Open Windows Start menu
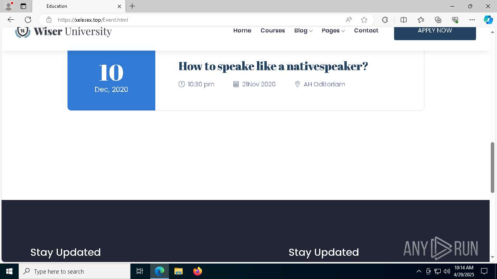The height and width of the screenshot is (279, 497). (9, 271)
